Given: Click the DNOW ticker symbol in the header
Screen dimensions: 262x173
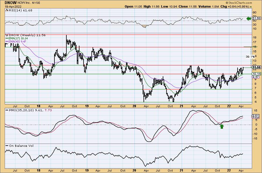Looking at the screenshot, I should tap(10, 3).
